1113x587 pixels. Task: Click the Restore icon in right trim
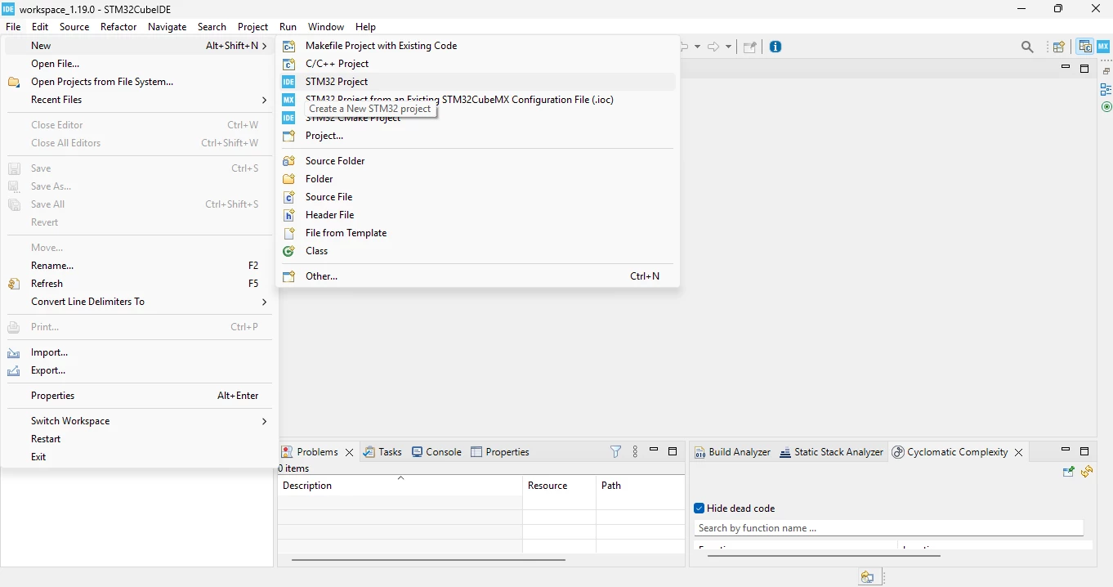1106,71
